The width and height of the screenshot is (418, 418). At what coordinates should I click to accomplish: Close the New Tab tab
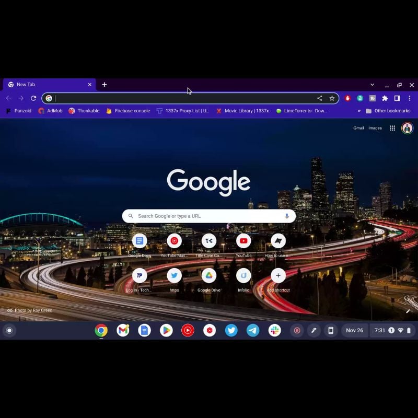click(90, 85)
